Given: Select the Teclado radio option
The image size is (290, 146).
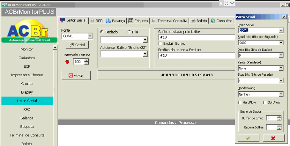Looking at the screenshot, I should tap(101, 32).
